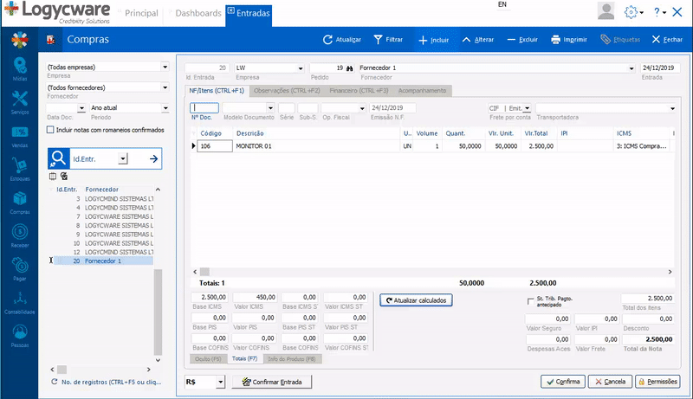Click the Confirmar Entrada button

(x=270, y=382)
